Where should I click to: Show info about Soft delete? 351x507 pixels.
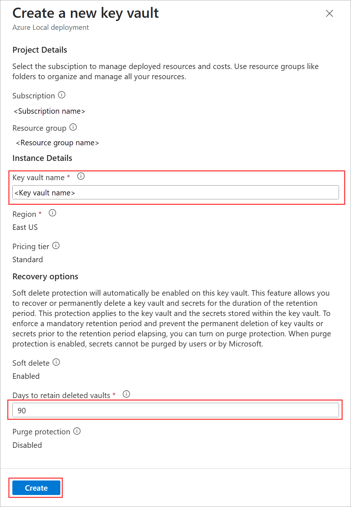[x=56, y=362]
